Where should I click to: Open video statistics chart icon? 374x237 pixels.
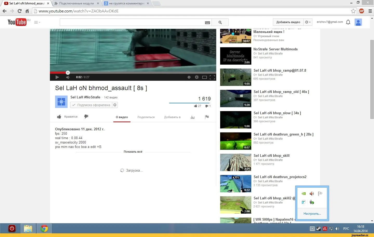193,117
